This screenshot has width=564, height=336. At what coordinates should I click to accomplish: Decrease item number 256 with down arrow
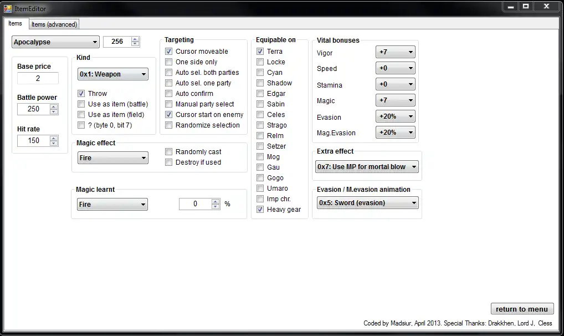pyautogui.click(x=135, y=44)
